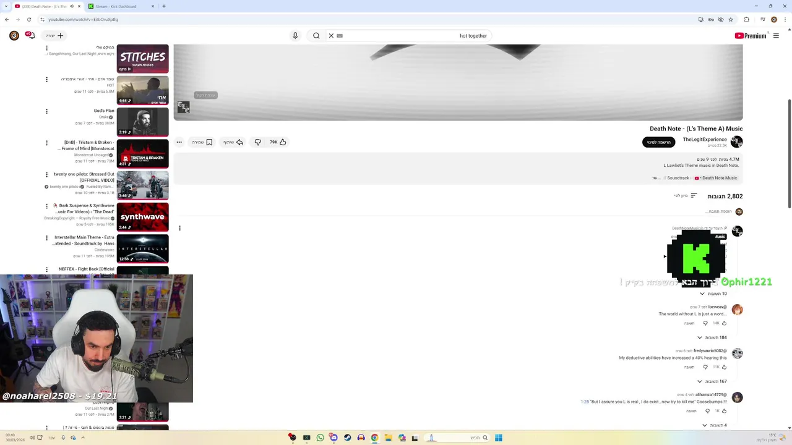Bookmark this page with star icon

point(731,19)
